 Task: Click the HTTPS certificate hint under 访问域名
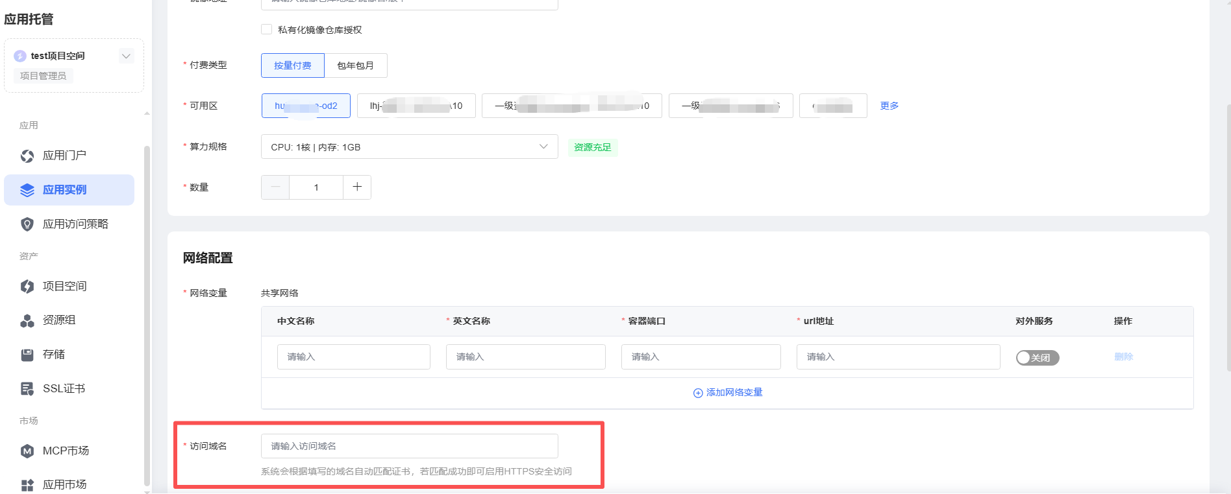[416, 471]
